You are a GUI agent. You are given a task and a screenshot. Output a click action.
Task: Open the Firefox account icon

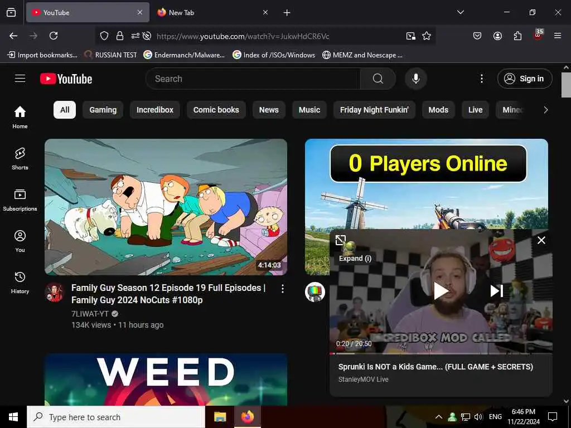click(x=497, y=36)
